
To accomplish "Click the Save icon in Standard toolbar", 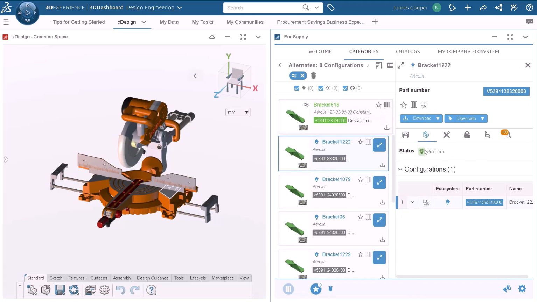I will click(x=60, y=290).
